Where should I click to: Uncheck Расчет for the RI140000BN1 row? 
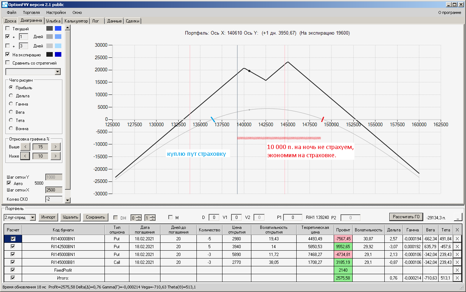(13, 239)
